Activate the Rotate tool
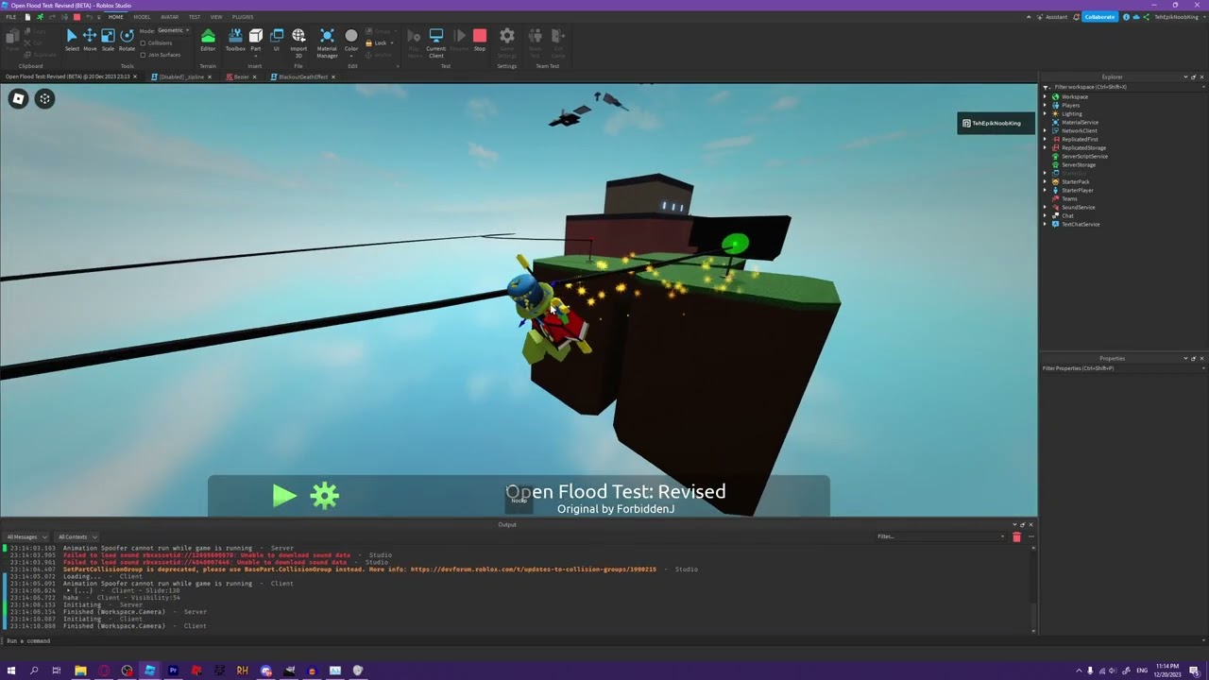 click(127, 40)
